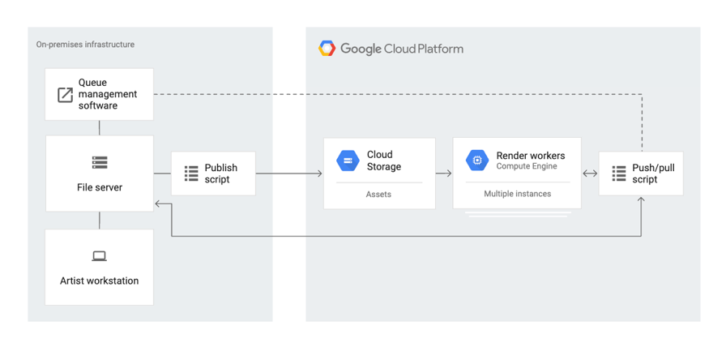726x347 pixels.
Task: Click the double-headed arrow beside Render workers
Action: 590,173
